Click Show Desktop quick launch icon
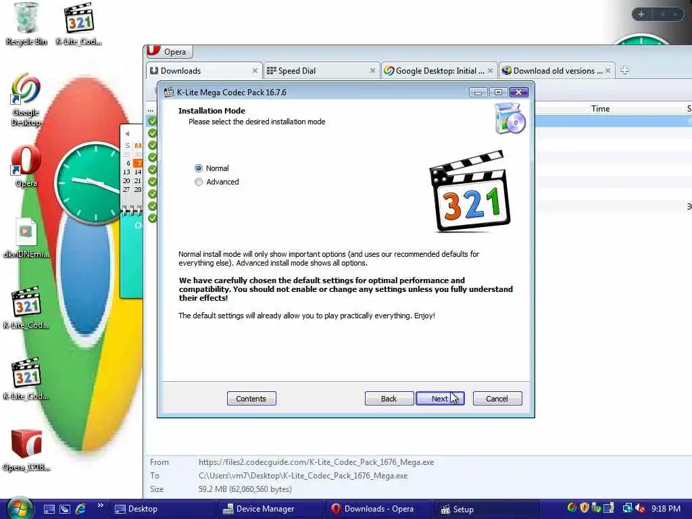 49,509
